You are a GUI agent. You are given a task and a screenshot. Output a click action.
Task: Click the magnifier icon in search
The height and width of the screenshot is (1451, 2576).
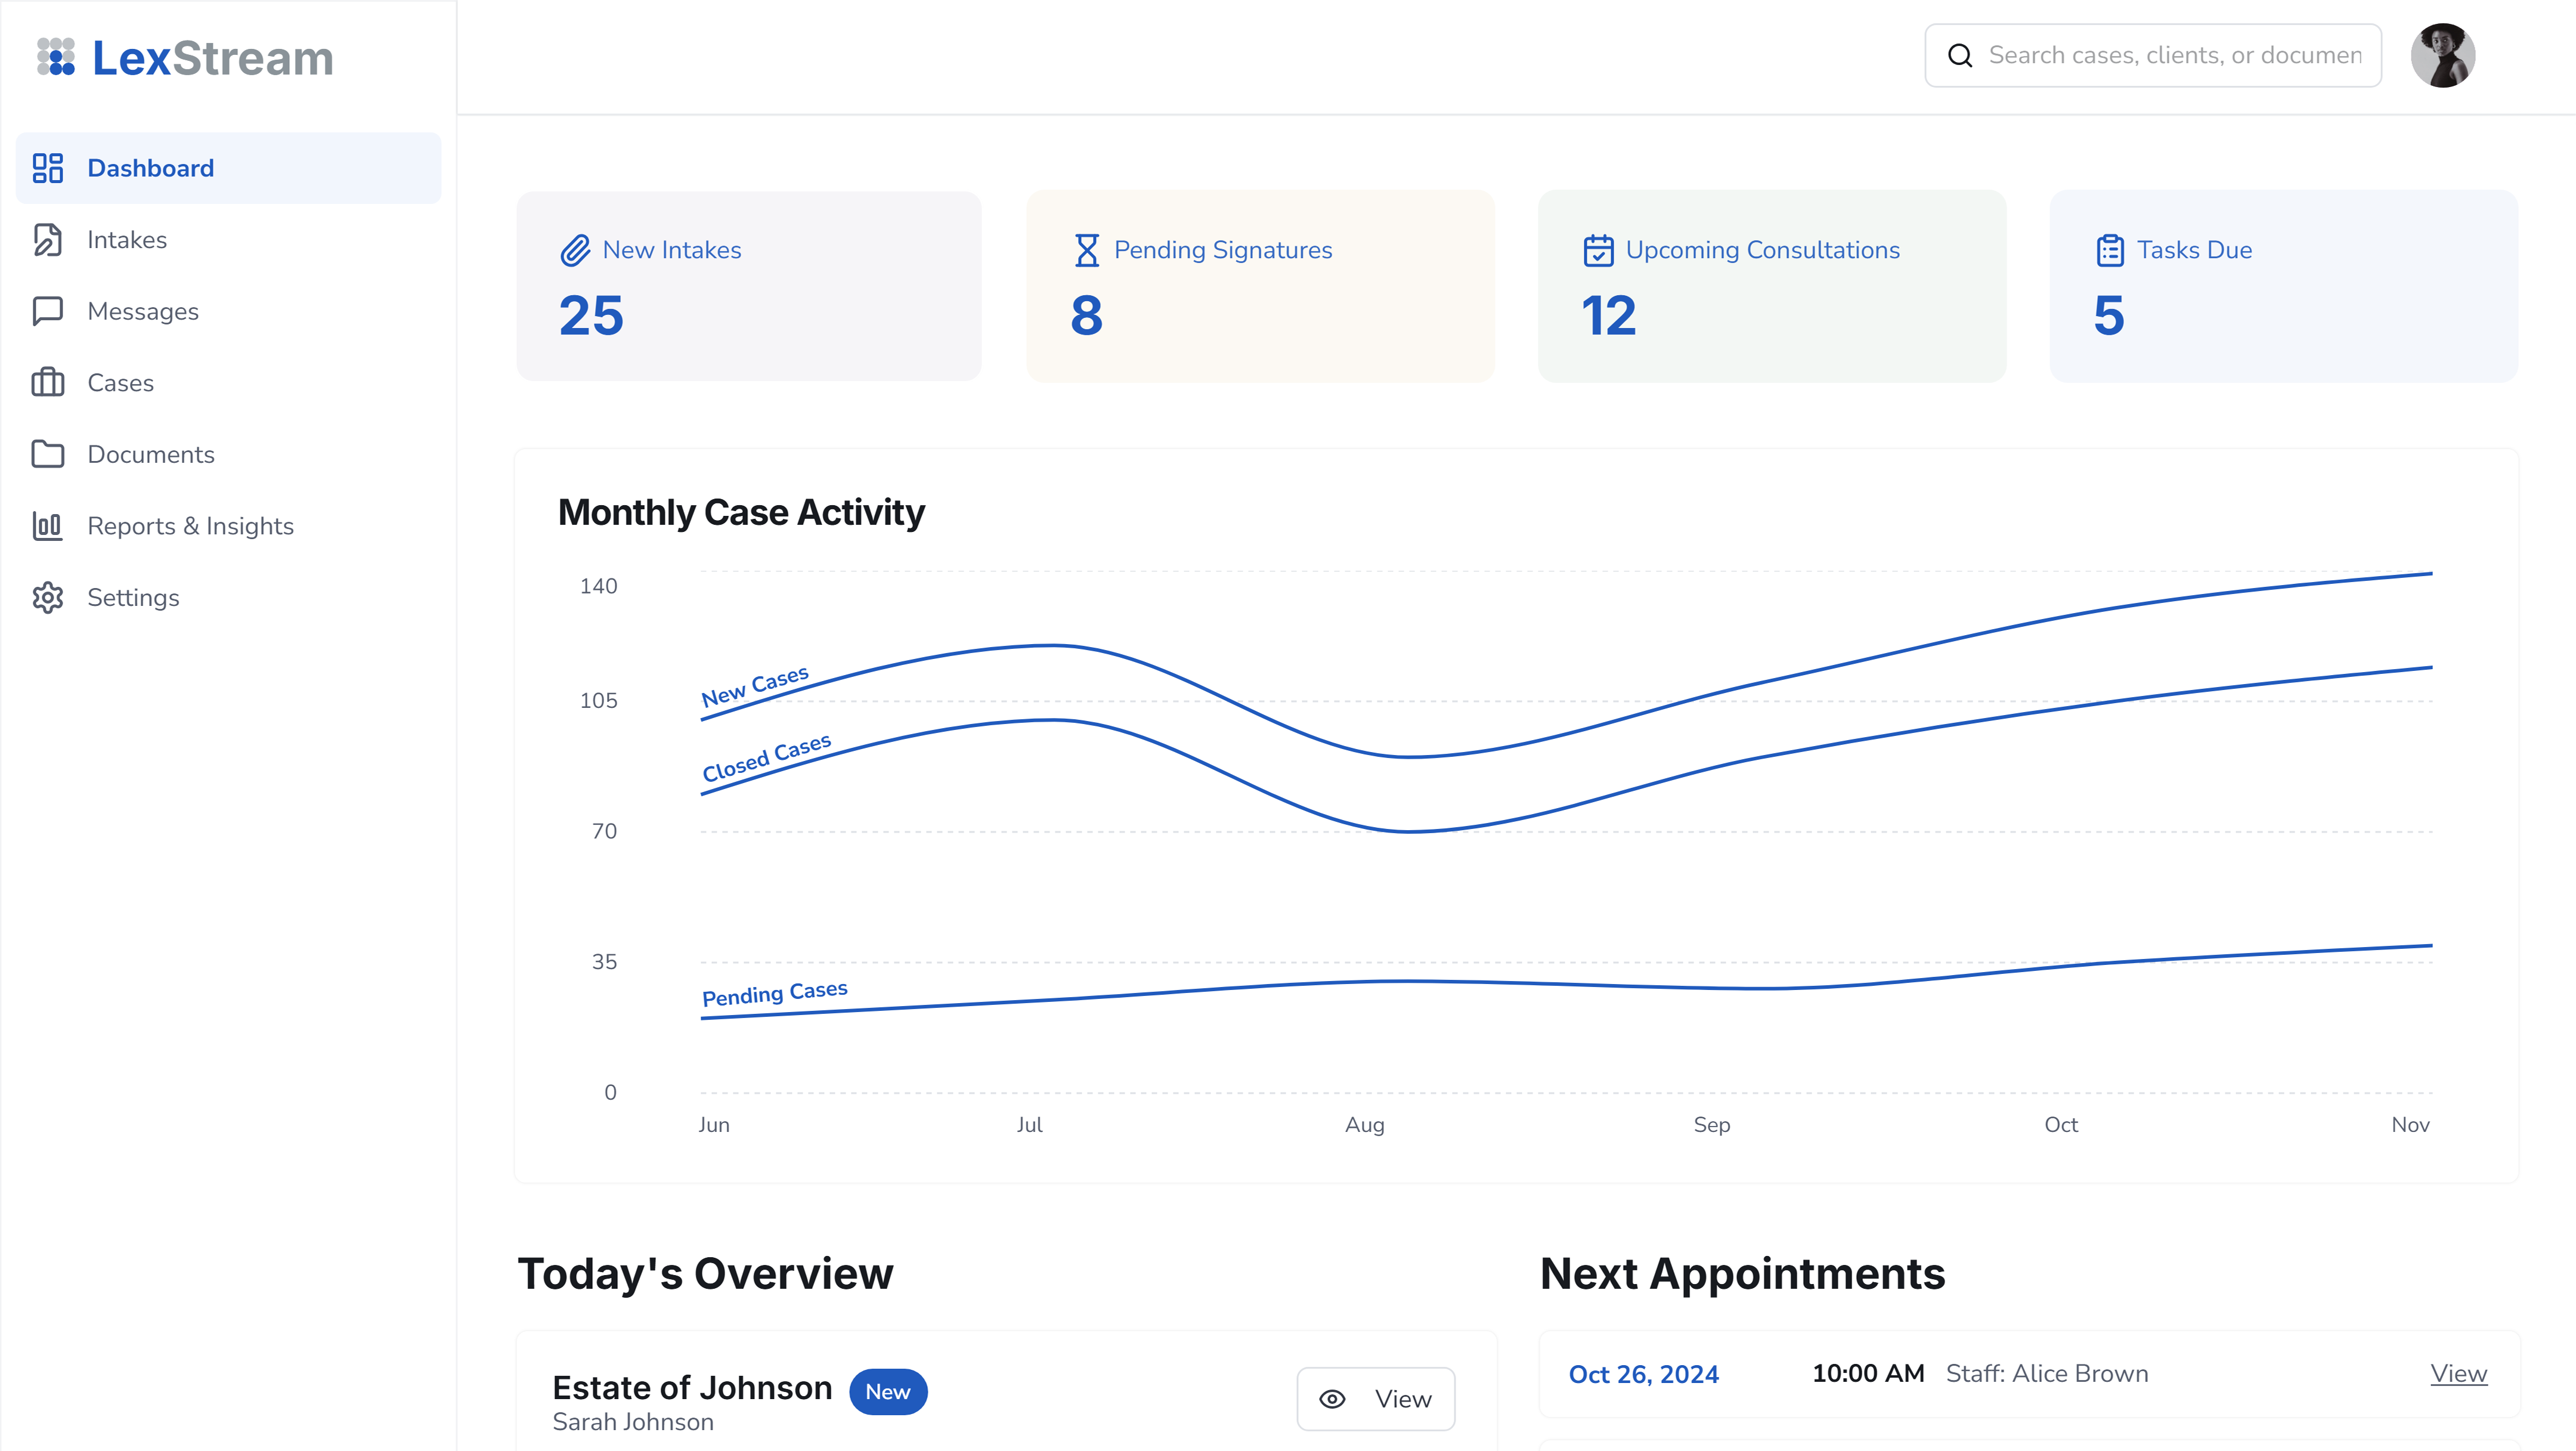(1960, 56)
